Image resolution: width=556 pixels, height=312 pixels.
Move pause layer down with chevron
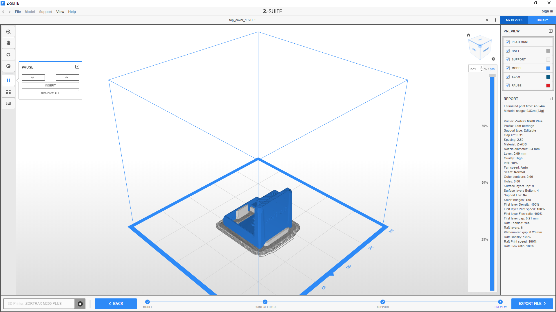tap(33, 77)
